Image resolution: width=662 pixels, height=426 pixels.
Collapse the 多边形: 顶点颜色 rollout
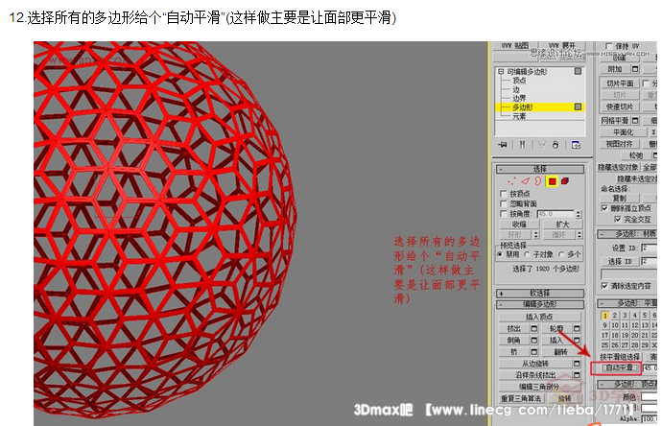coord(627,384)
